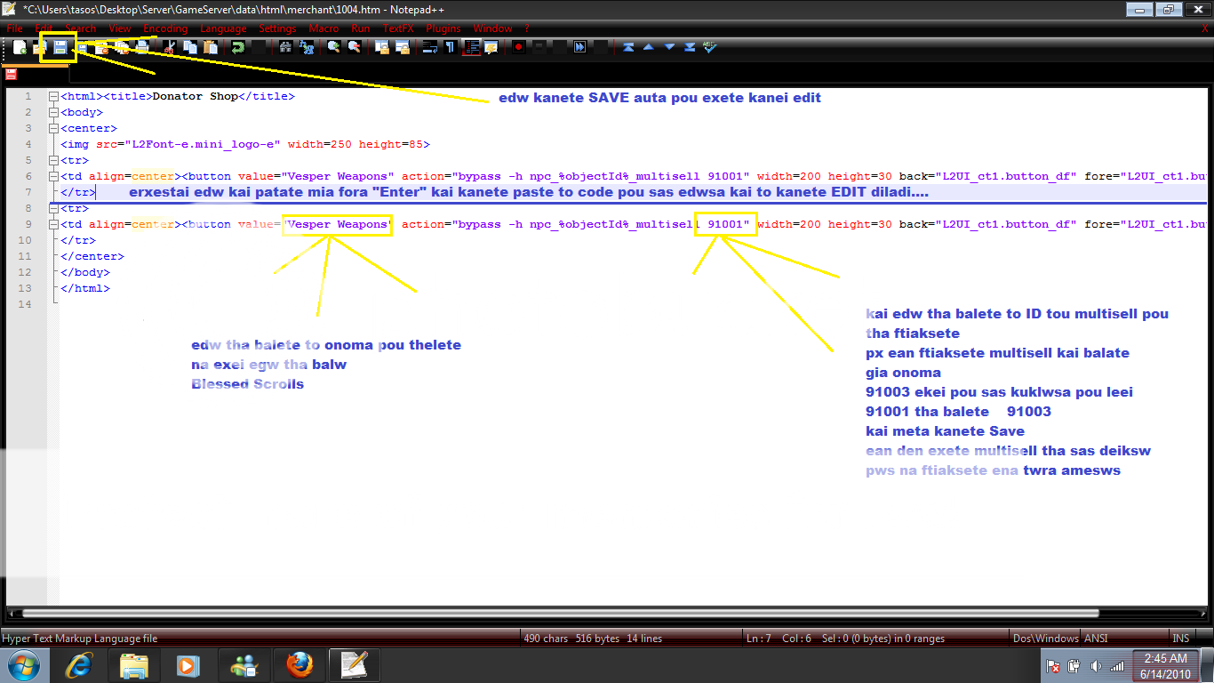Click the Zoom In magnifier icon
This screenshot has width=1214, height=683.
click(x=333, y=48)
